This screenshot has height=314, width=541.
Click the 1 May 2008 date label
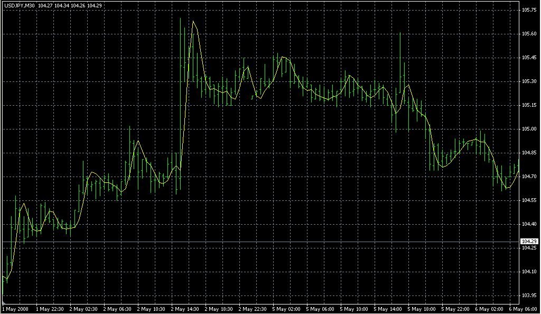(x=15, y=309)
